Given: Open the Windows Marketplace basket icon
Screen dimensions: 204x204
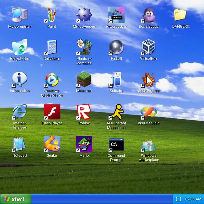Looking at the screenshot, I should click(x=149, y=146).
